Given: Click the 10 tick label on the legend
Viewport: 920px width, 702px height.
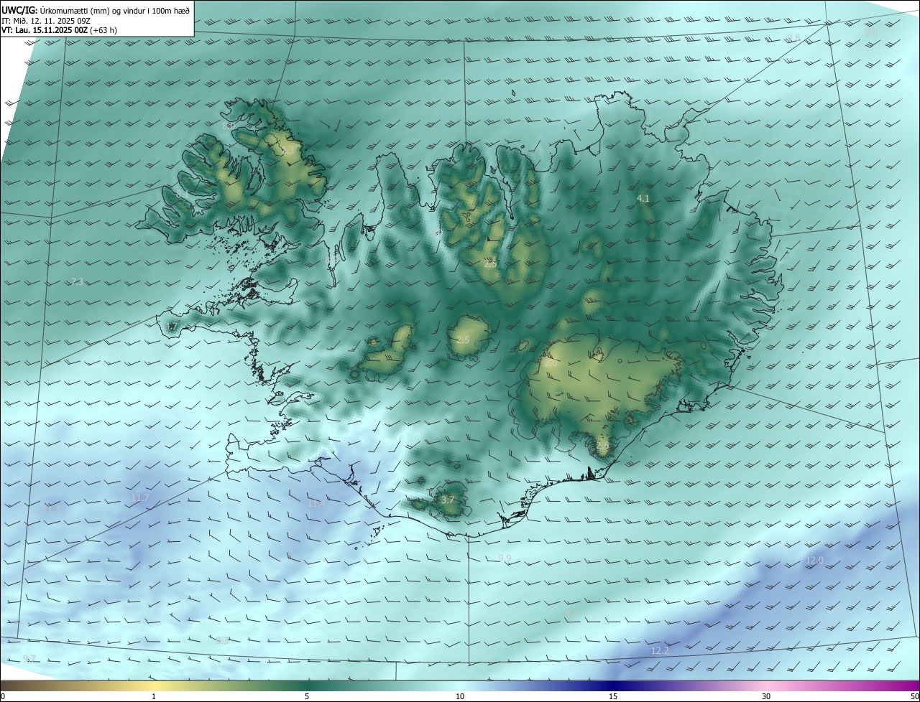Looking at the screenshot, I should [x=460, y=696].
